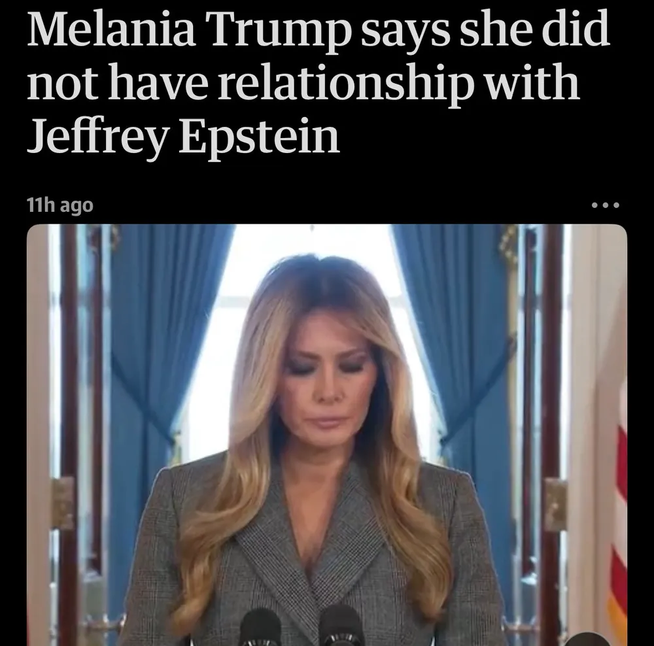Click 'says she did' headline text

tap(485, 28)
